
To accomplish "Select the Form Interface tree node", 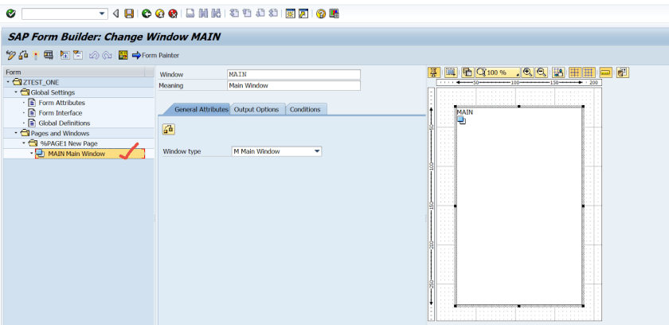I will (x=60, y=113).
